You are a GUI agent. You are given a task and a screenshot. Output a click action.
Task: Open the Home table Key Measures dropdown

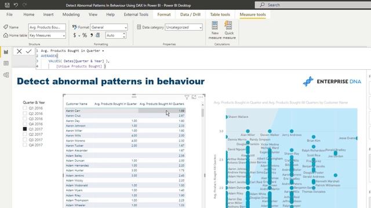47,35
